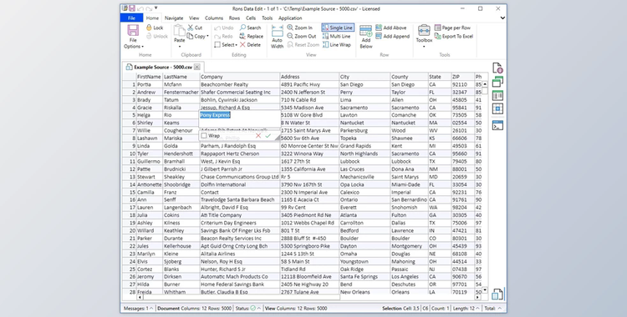Open the Toolbox dropdown
Viewport: 627px width, 317px height.
tap(424, 47)
